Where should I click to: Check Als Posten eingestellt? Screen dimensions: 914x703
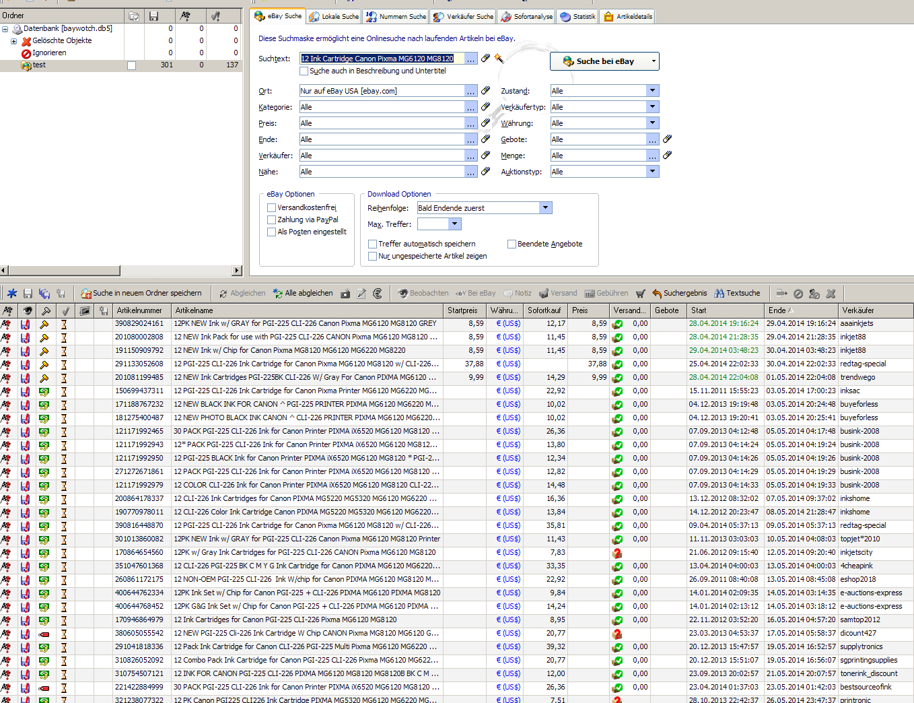tap(271, 232)
